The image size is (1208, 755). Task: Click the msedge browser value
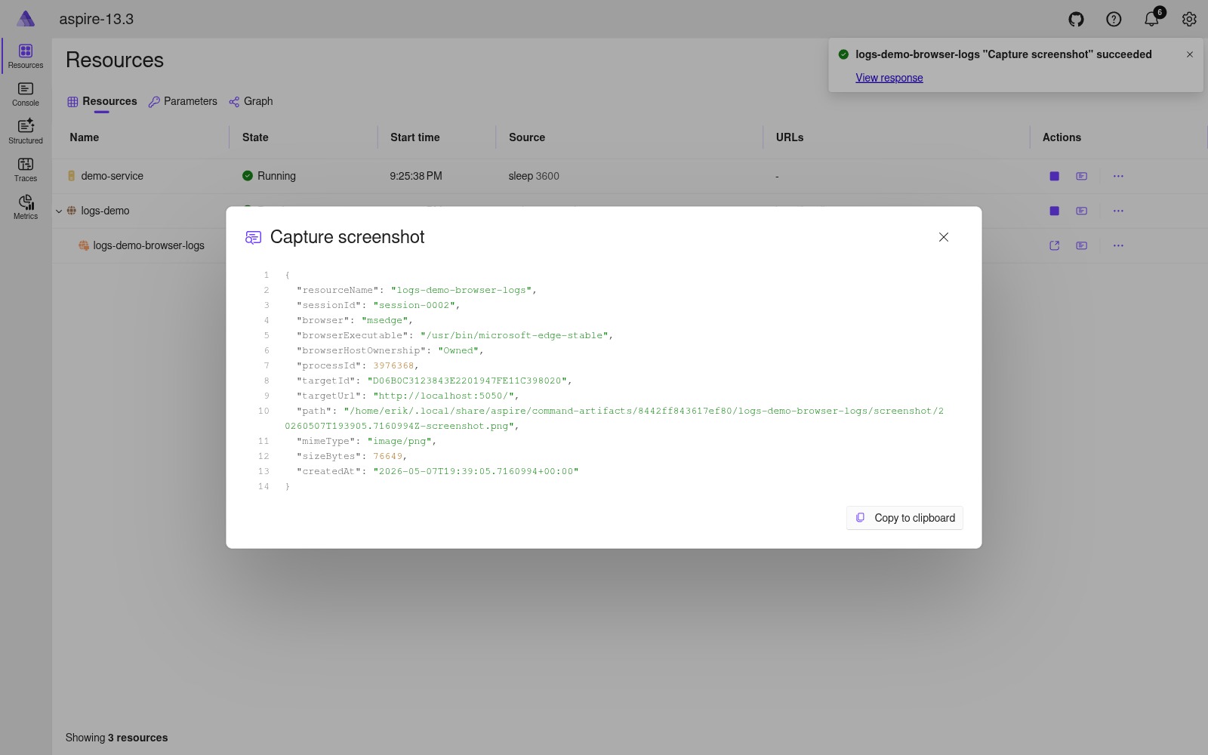pyautogui.click(x=384, y=320)
